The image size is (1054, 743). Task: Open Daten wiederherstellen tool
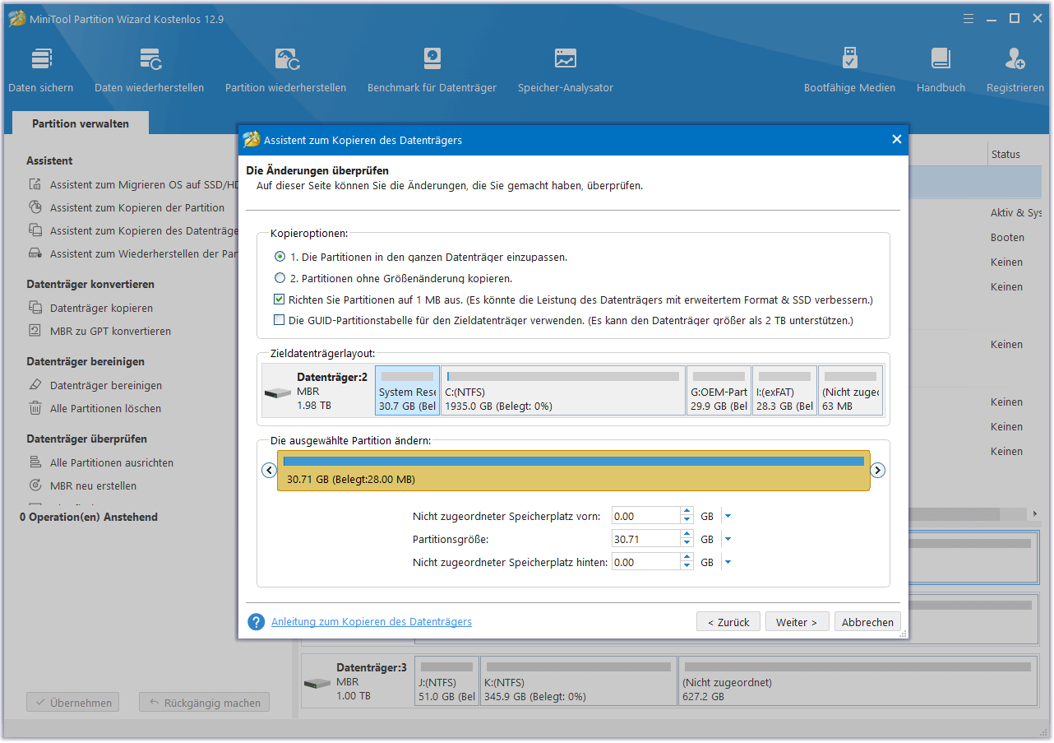(150, 59)
